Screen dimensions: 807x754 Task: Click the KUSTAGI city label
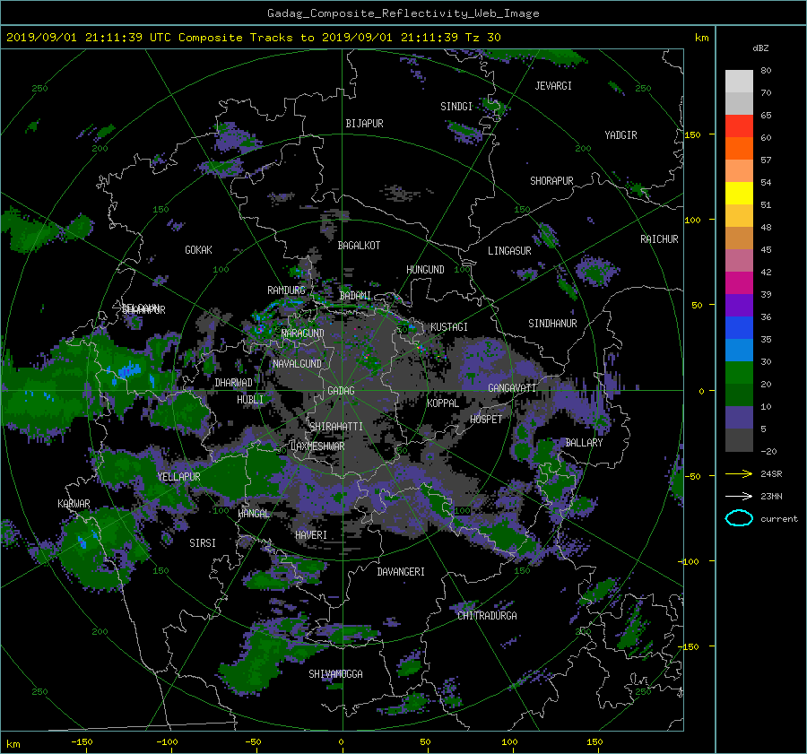pyautogui.click(x=449, y=327)
